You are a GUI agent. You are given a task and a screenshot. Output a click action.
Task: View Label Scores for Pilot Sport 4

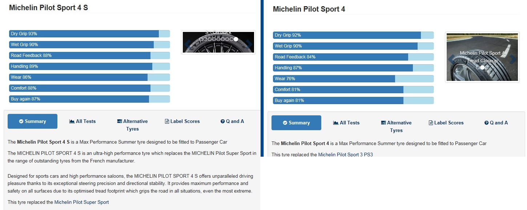(x=446, y=123)
